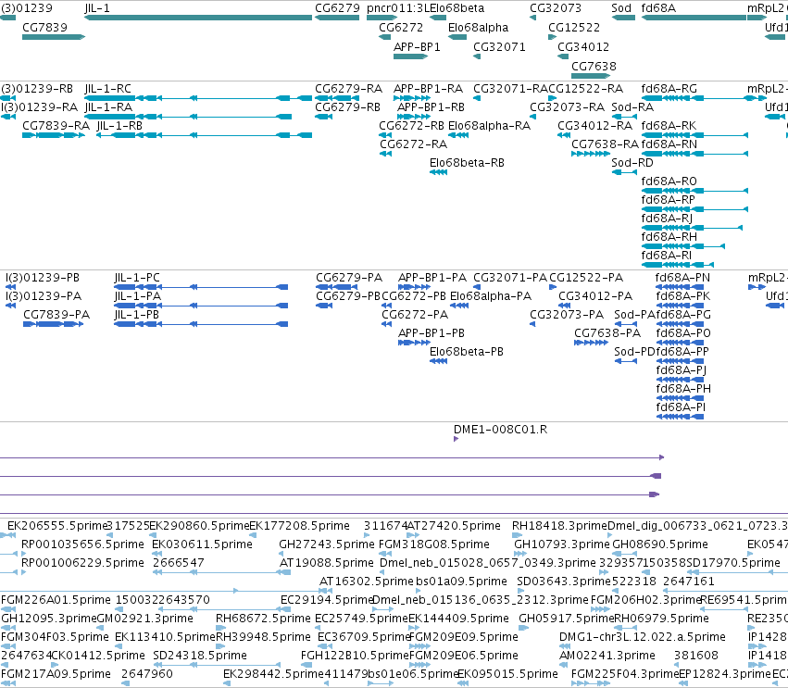Click the fd68A gene label
The height and width of the screenshot is (688, 788).
658,8
